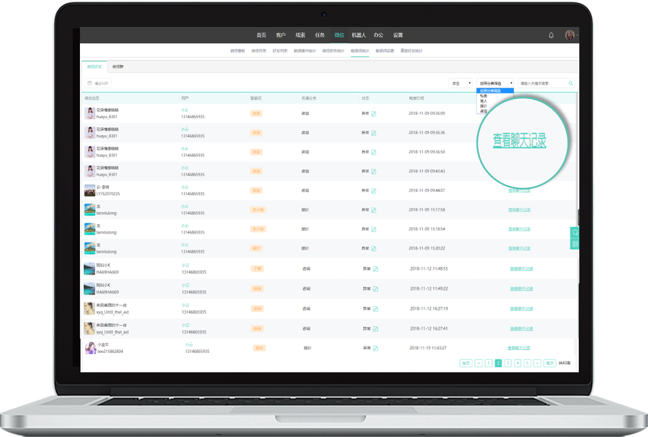
Task: Open the user profile avatar menu
Action: [570, 35]
